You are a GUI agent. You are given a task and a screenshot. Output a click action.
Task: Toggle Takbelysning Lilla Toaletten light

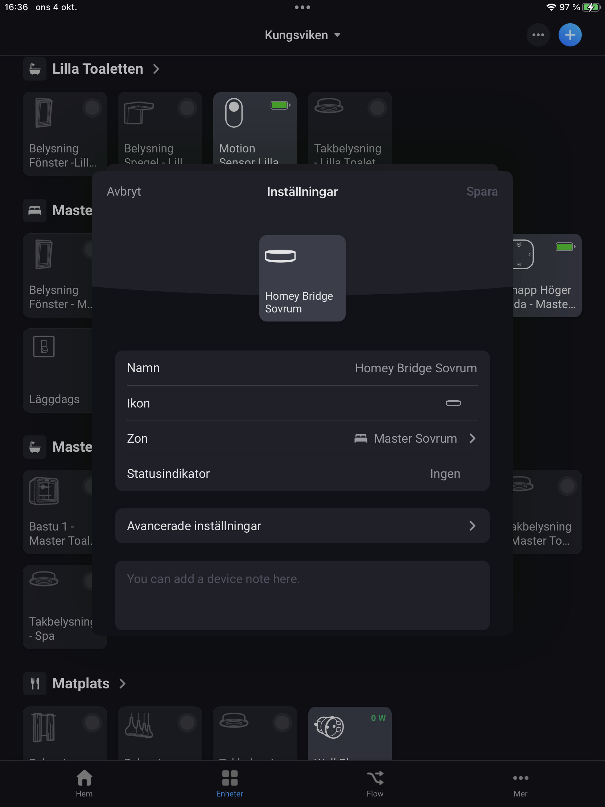click(x=377, y=108)
